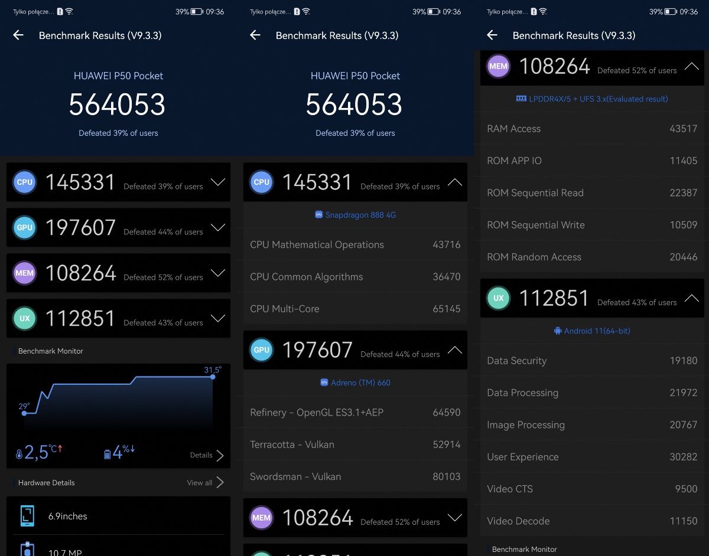Expand the MEM 108264 section in the left screen

pos(218,273)
